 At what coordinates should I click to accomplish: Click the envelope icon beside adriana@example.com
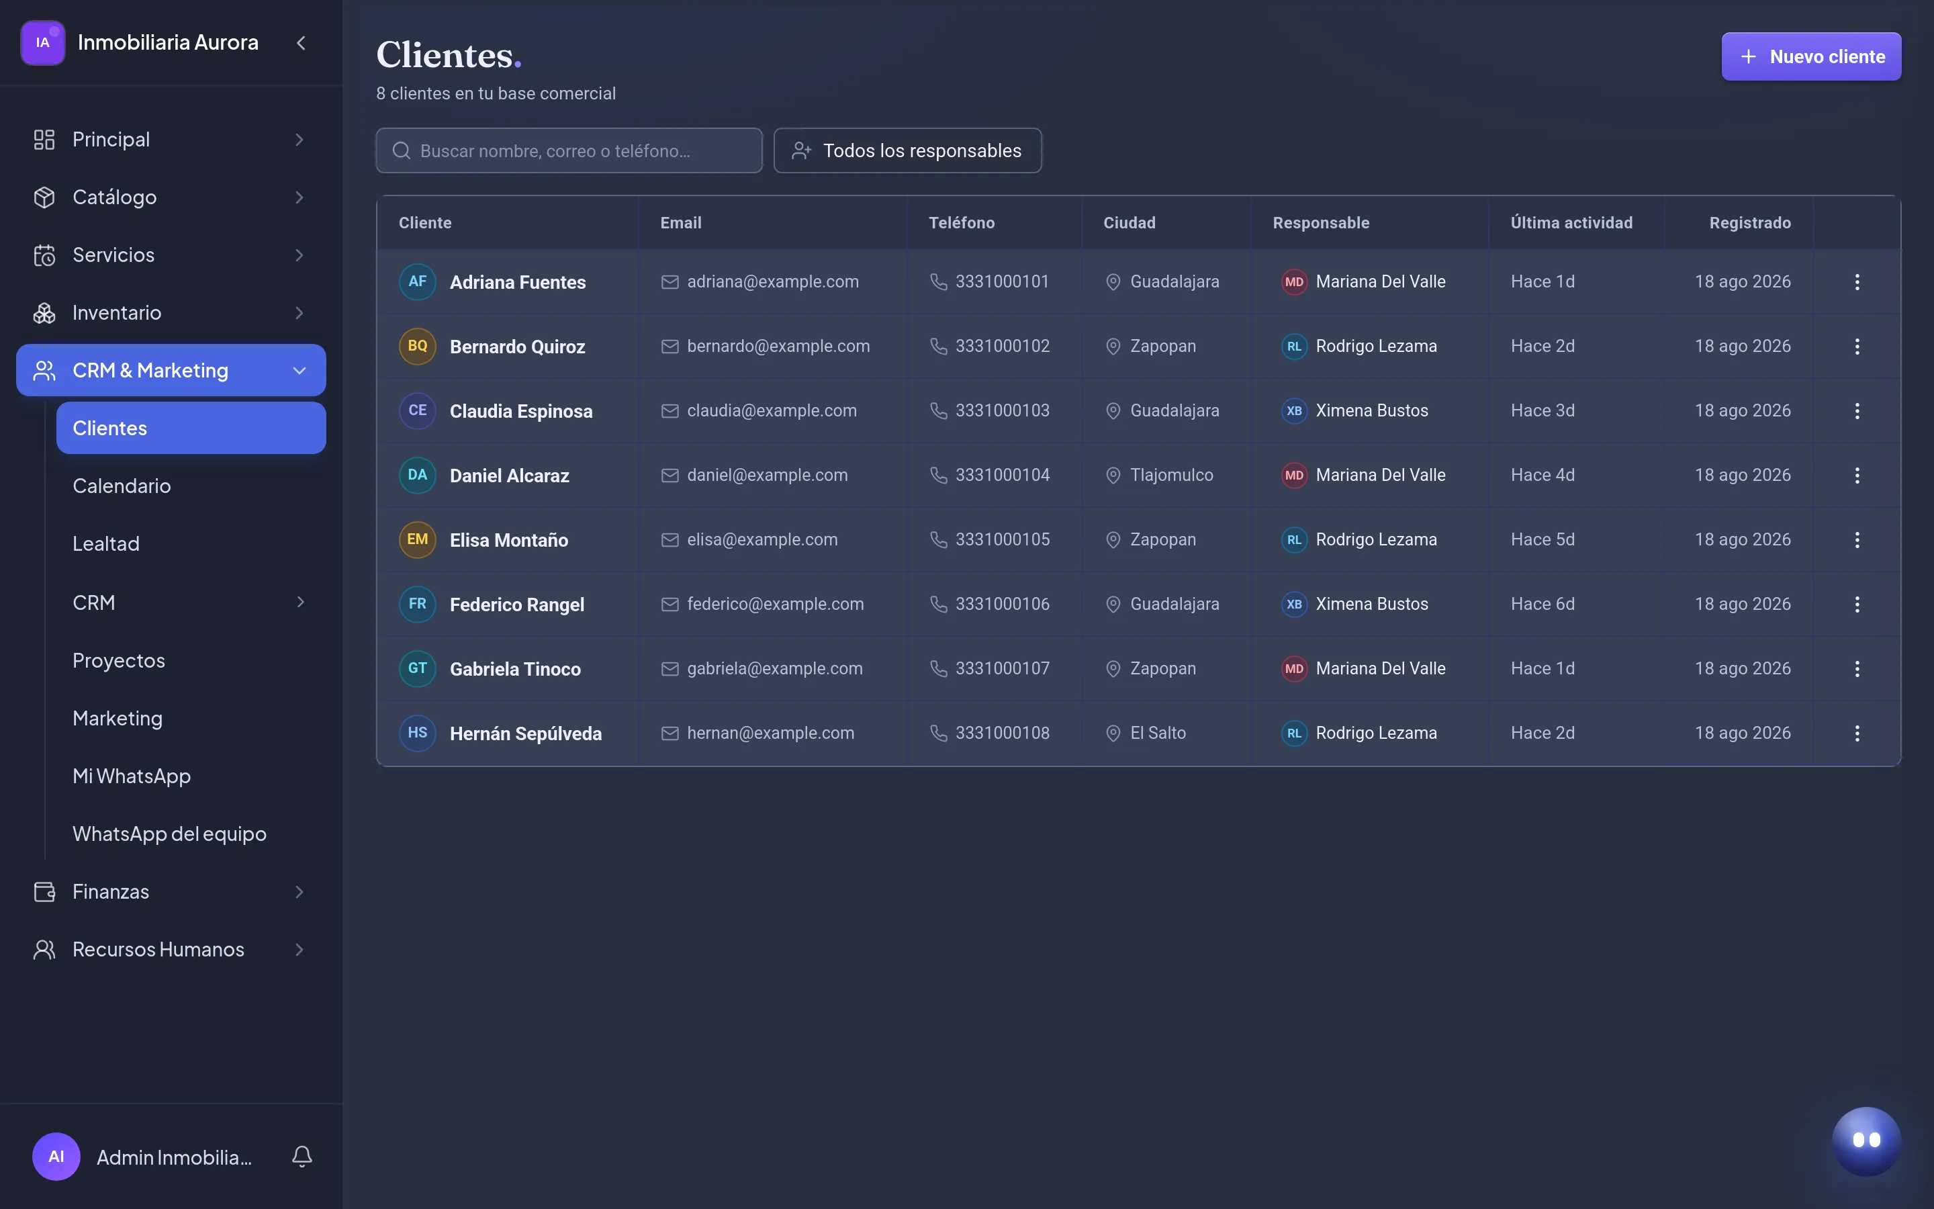[x=670, y=281]
